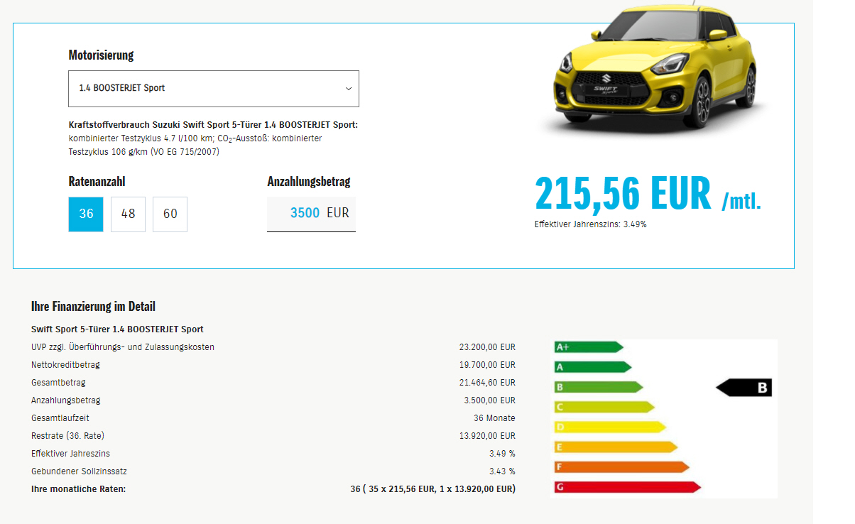This screenshot has width=855, height=524.
Task: Click the 3.49 % table value
Action: click(x=502, y=454)
